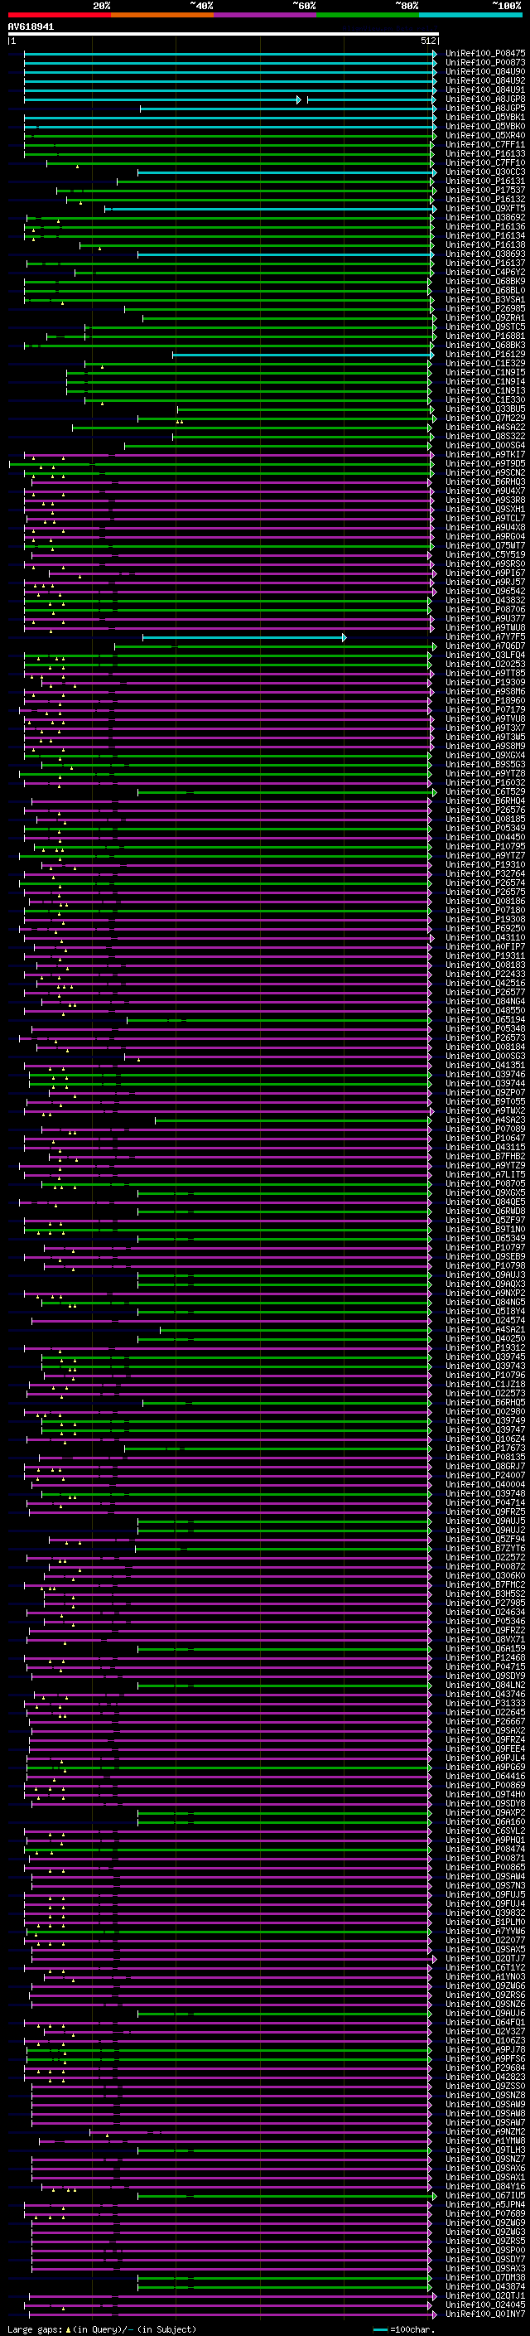
Task: Select hit UniRef100_P26574
Action: [485, 883]
